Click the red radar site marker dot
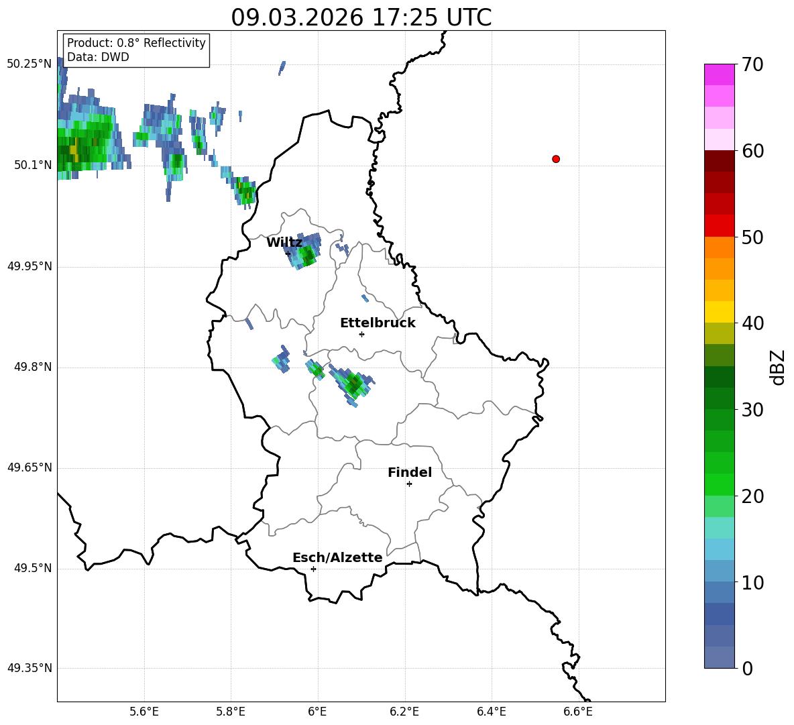Viewport: 794px width, 725px height. coord(555,159)
